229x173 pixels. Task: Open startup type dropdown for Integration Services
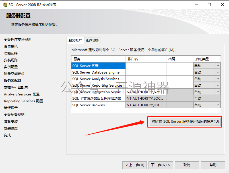[x=218, y=92]
